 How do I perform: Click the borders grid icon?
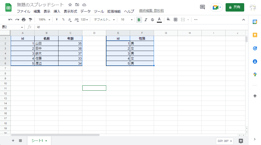175,19
